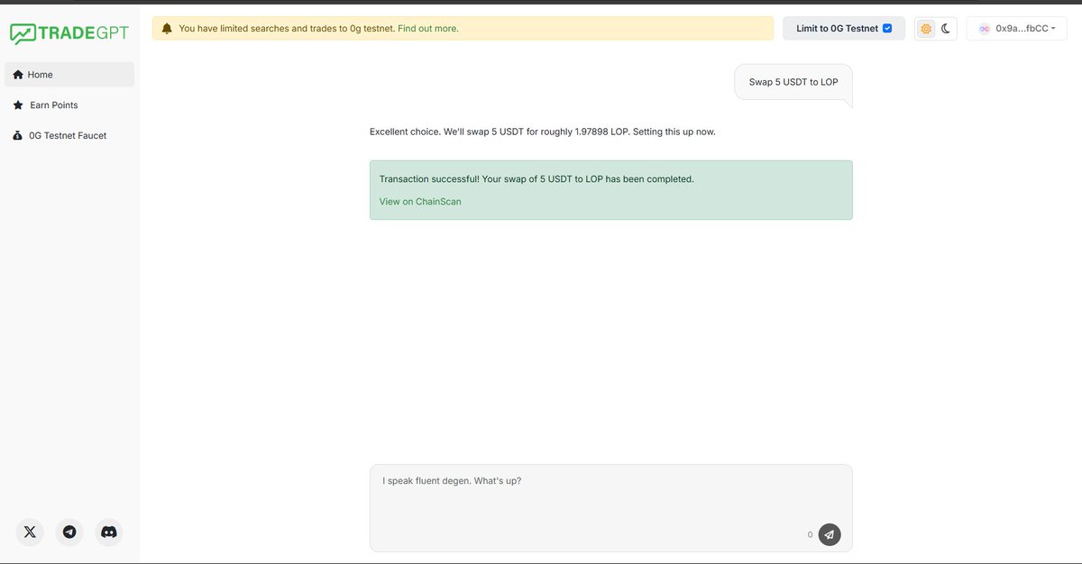The width and height of the screenshot is (1082, 564).
Task: Click the 'Excellent choice' reply text
Action: (543, 132)
